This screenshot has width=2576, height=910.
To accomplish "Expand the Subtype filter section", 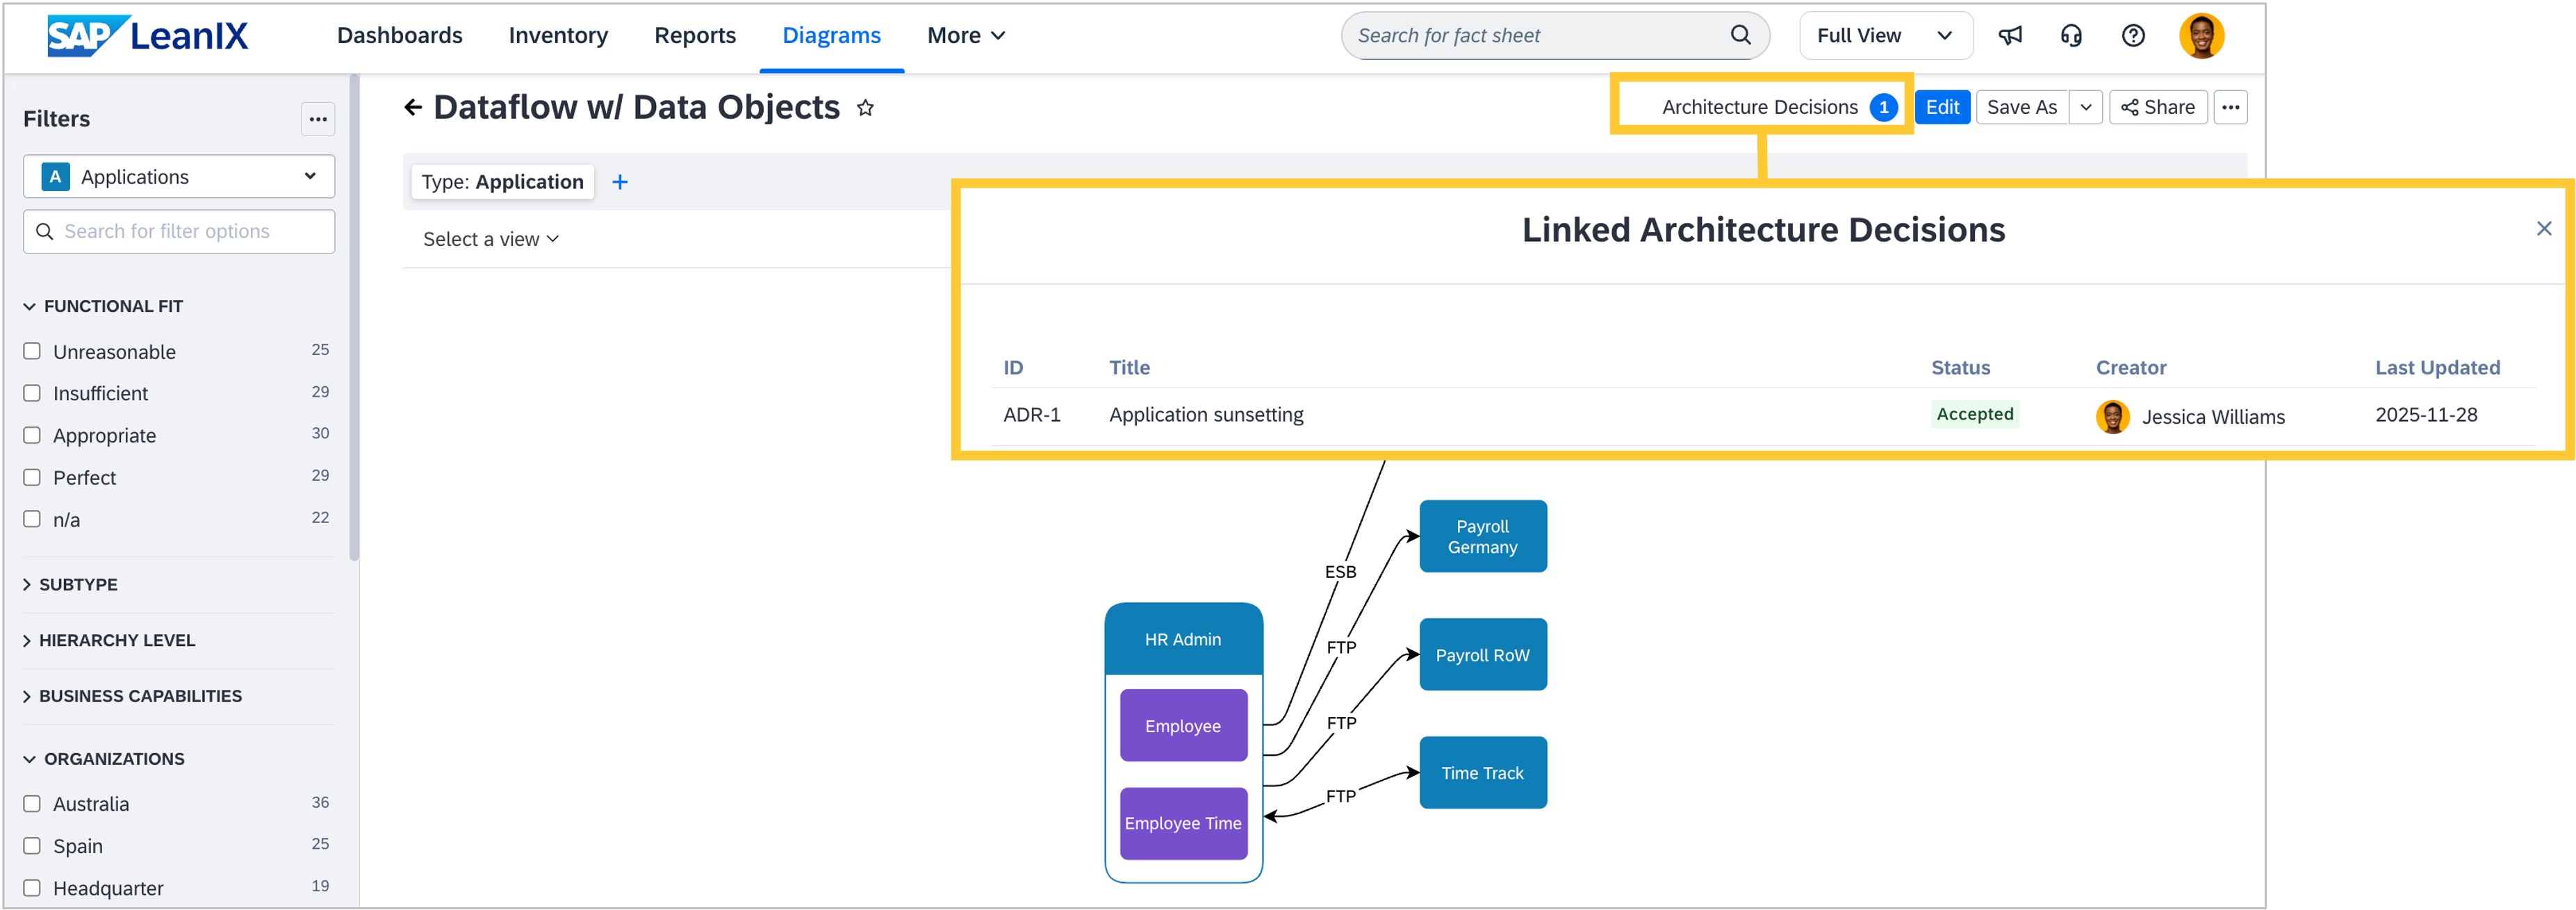I will pyautogui.click(x=78, y=584).
